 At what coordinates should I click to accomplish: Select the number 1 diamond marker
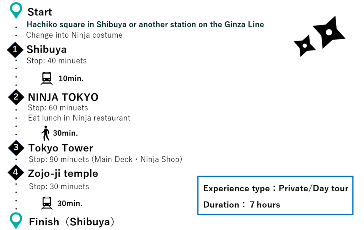coord(15,49)
